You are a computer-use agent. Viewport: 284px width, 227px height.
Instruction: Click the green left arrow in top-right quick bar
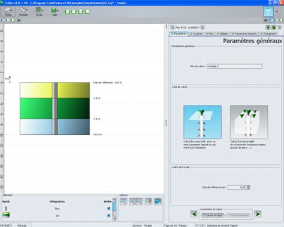tap(265, 20)
